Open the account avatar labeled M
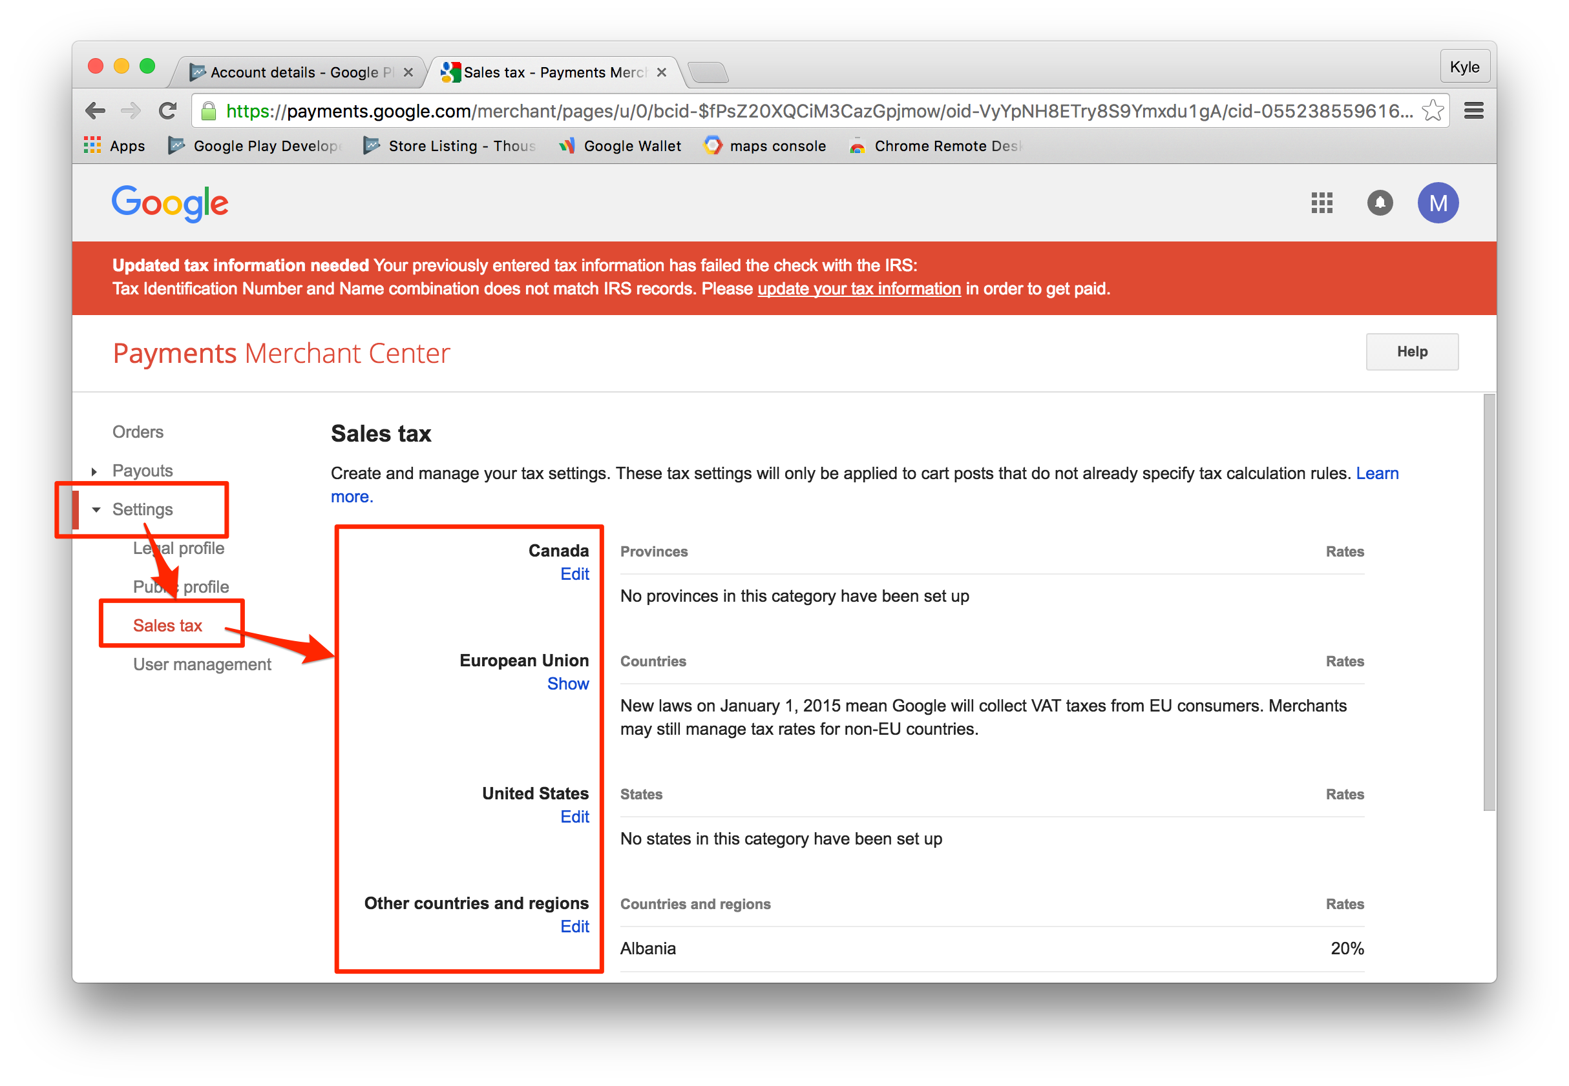The height and width of the screenshot is (1086, 1569). 1438,203
